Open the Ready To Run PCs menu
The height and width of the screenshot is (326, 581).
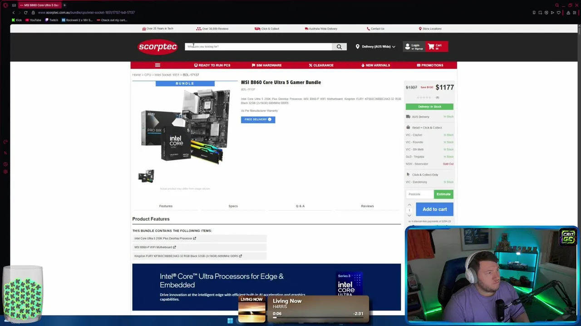coord(212,65)
